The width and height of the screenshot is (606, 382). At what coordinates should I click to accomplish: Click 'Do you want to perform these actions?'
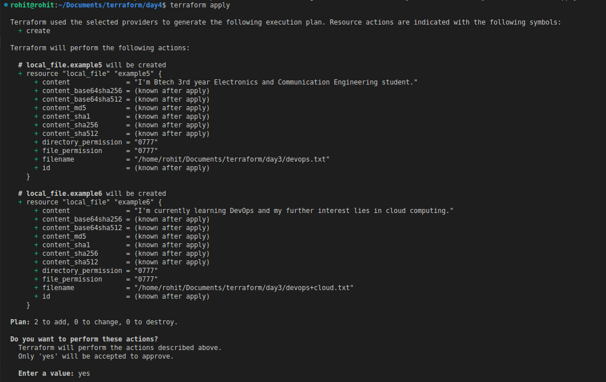click(x=84, y=339)
